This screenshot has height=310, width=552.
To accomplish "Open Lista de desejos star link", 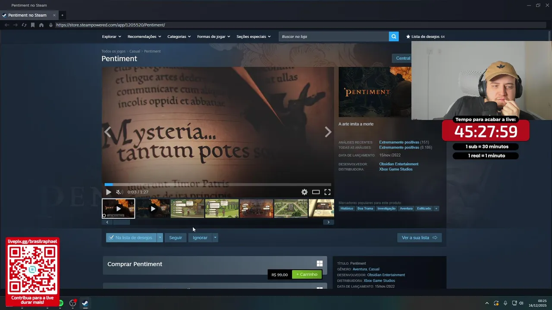I will point(425,37).
